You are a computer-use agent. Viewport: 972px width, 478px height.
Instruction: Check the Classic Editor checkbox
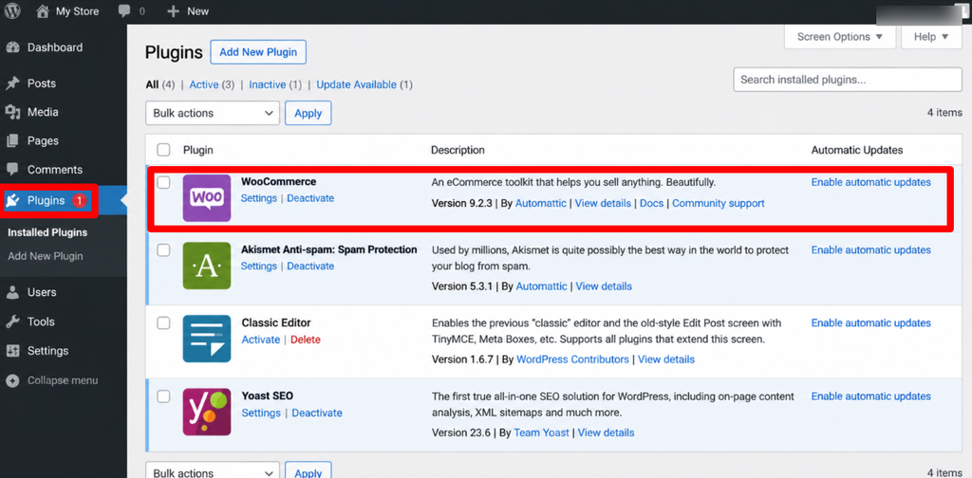pos(163,323)
